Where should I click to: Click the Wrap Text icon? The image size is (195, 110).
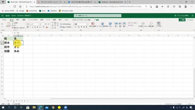(61, 24)
